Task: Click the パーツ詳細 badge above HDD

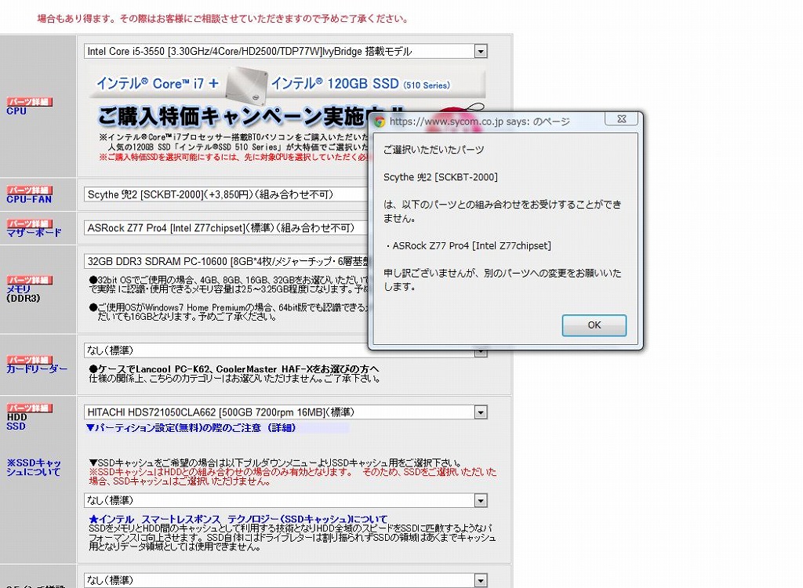Action: click(29, 408)
